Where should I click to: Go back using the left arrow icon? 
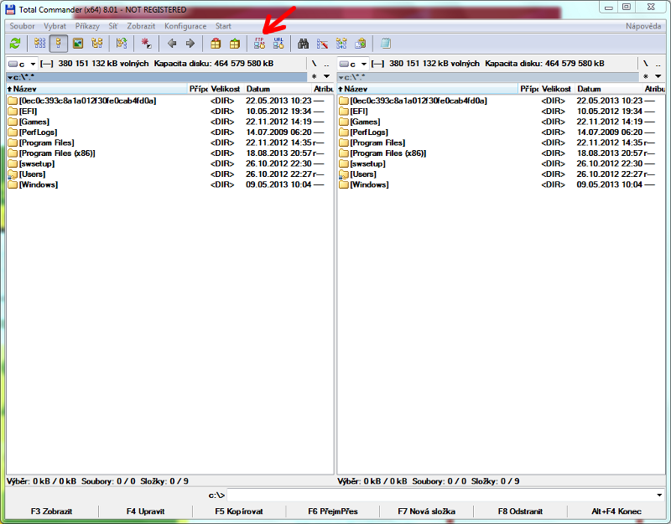[x=172, y=44]
